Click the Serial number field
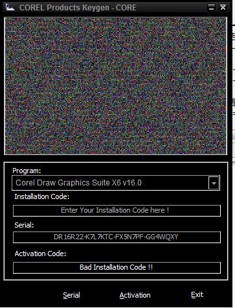Screen dimensions: 235x308 pos(117,237)
